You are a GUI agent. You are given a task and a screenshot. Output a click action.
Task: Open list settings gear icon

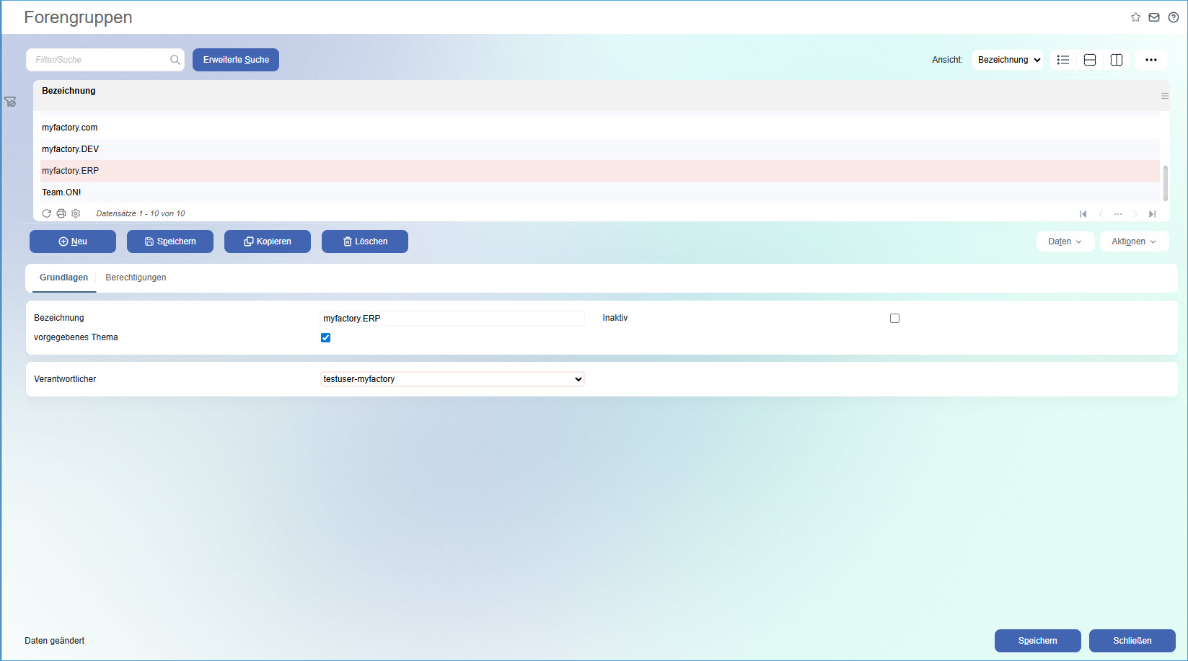pos(76,213)
